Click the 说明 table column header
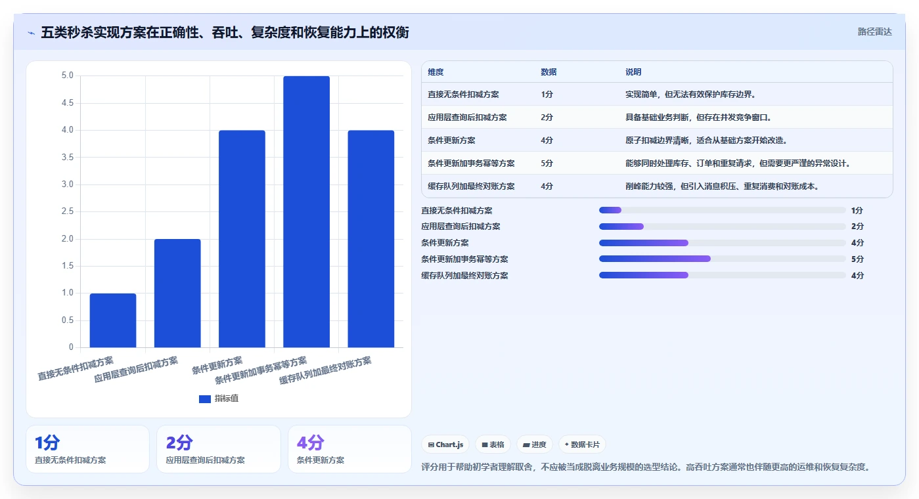The image size is (919, 499). pos(633,72)
